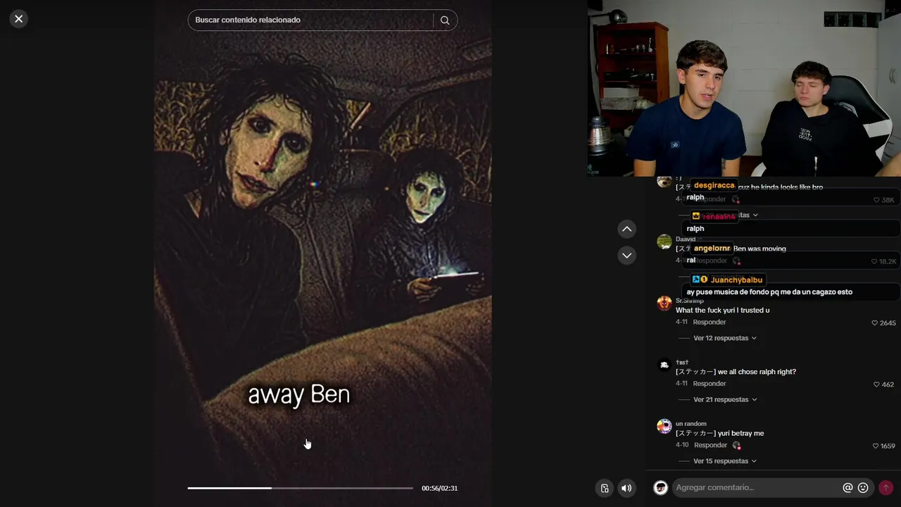The image size is (901, 507).
Task: Click comment text 'What the fuck yuri I trusted u'
Action: [x=722, y=311]
